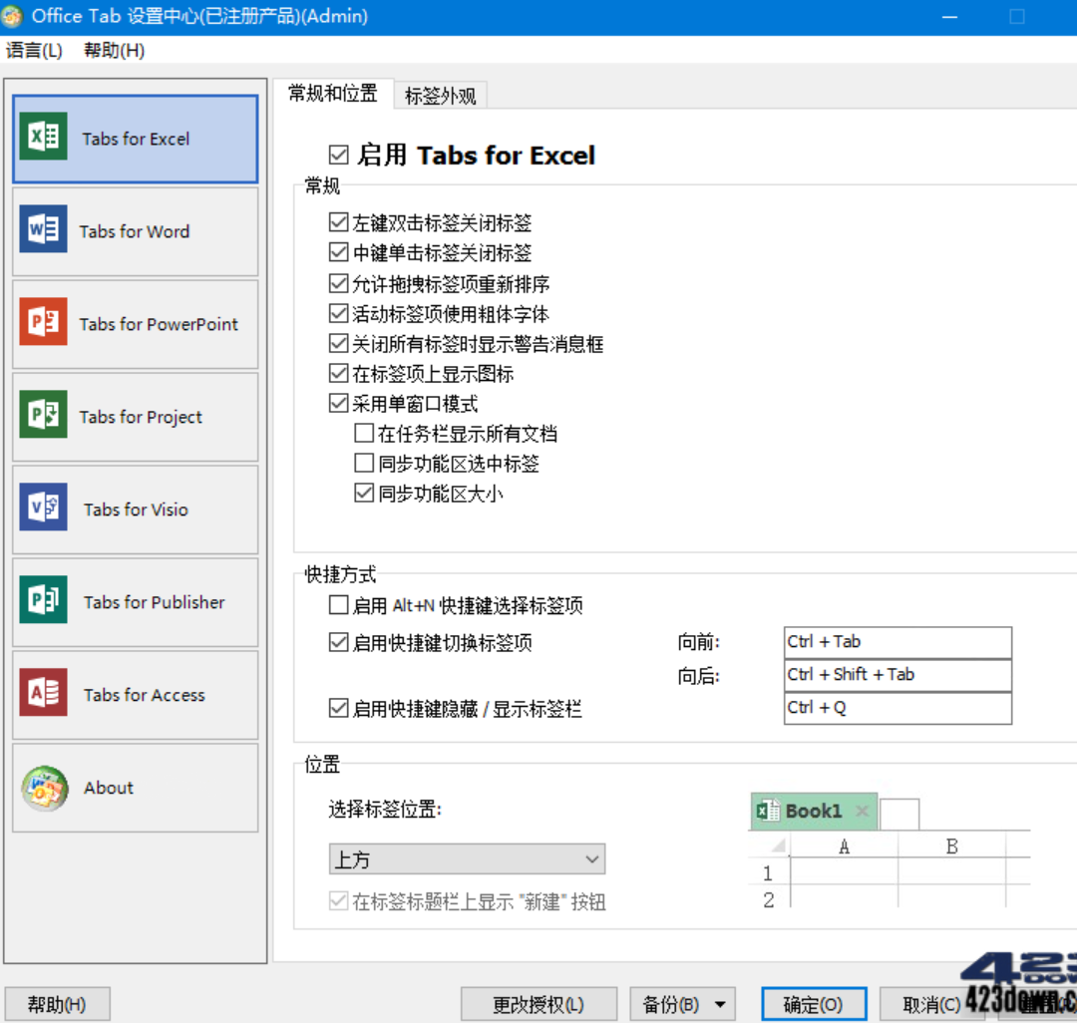Toggle 在标签项上显示图标 checkbox

click(x=338, y=373)
